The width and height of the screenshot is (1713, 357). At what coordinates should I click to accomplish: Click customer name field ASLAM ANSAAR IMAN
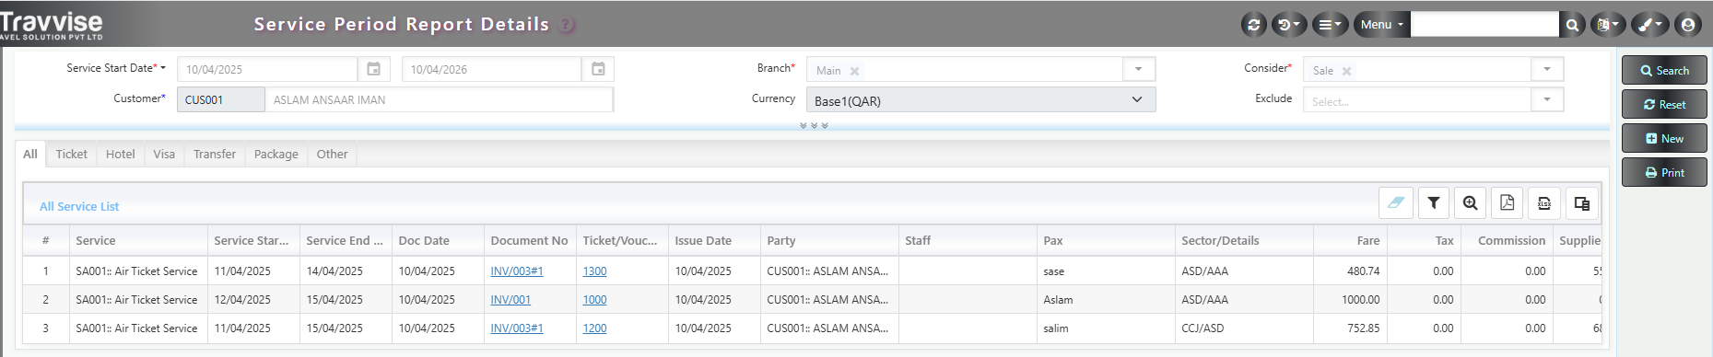(439, 99)
